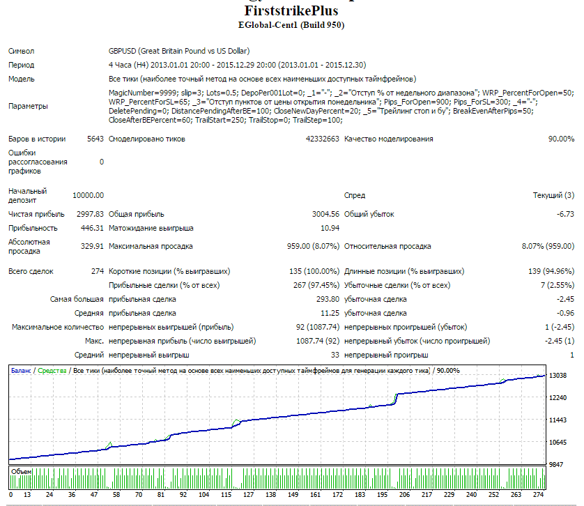The image size is (584, 506).
Task: Click the profitable trades value 267 (97.45%)
Action: (316, 286)
